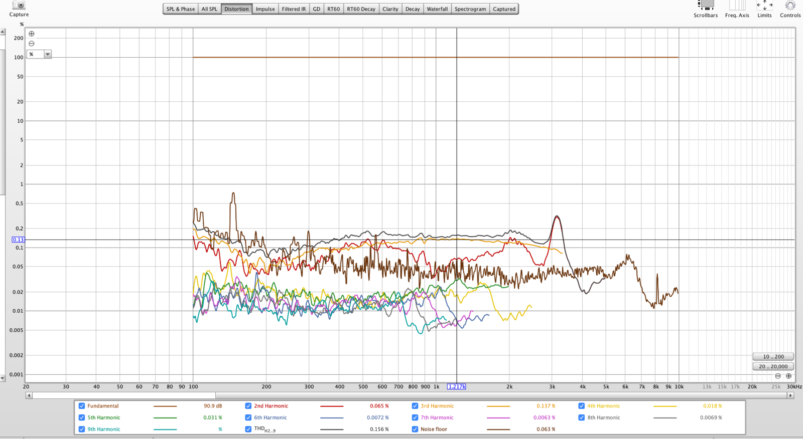Click the 8th Harmonic 0.0069 % value
The width and height of the screenshot is (803, 439).
pos(711,417)
